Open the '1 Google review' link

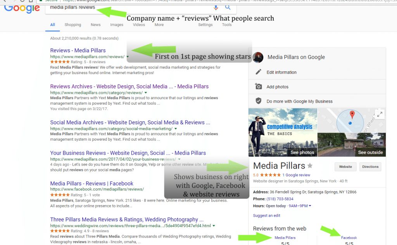(296, 175)
